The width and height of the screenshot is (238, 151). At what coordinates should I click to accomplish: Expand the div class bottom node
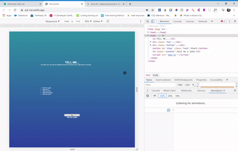[x=150, y=45]
